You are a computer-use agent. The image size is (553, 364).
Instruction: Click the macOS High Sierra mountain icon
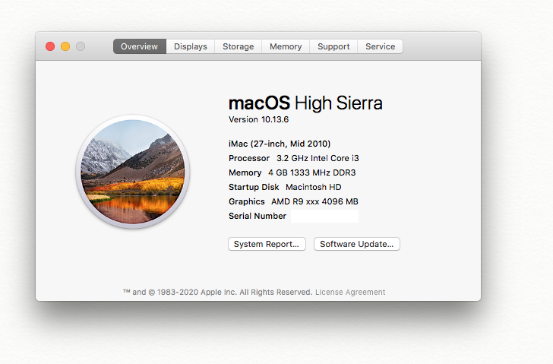[x=133, y=172]
